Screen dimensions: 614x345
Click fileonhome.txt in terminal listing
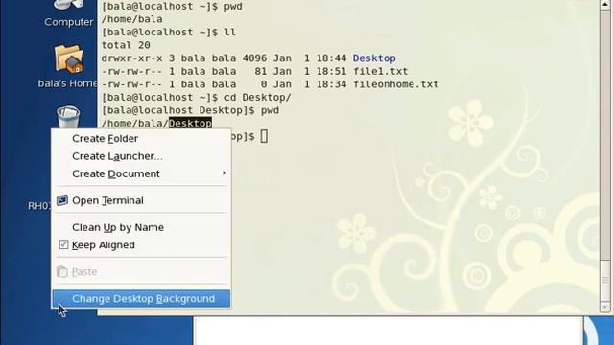(395, 84)
